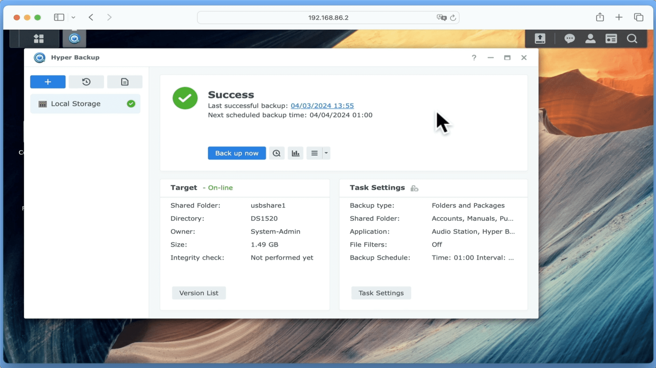Create a new backup task with plus button

[x=48, y=82]
